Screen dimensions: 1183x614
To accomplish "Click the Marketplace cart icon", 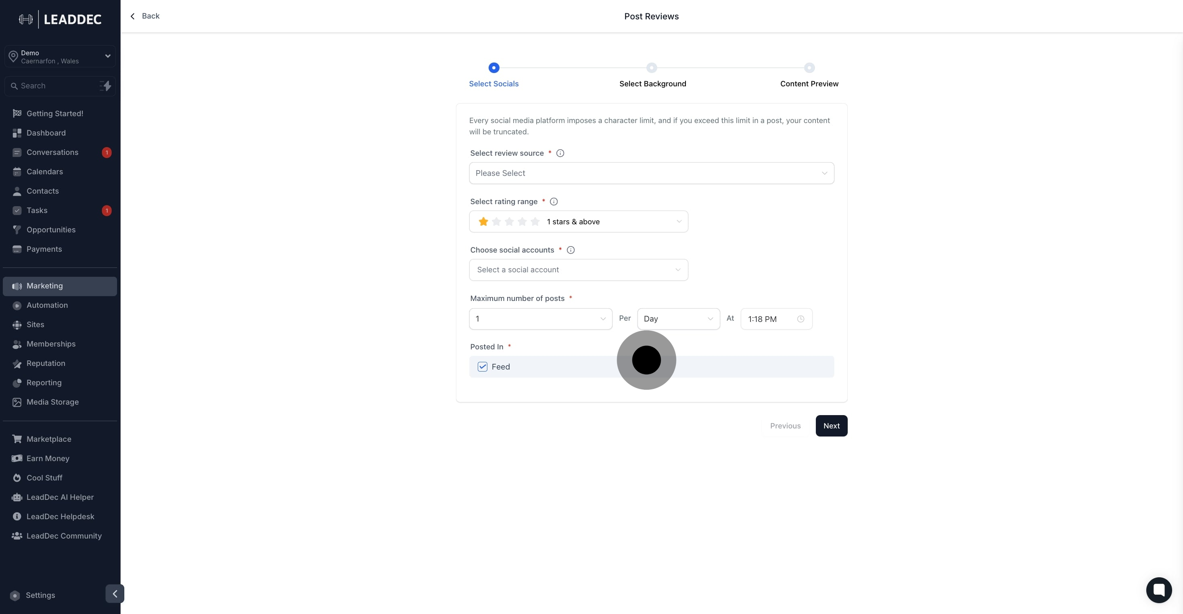I will (17, 439).
